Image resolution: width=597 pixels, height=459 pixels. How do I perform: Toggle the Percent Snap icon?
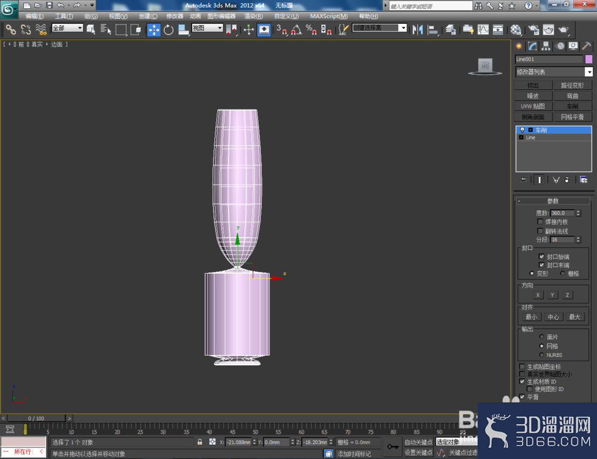311,29
